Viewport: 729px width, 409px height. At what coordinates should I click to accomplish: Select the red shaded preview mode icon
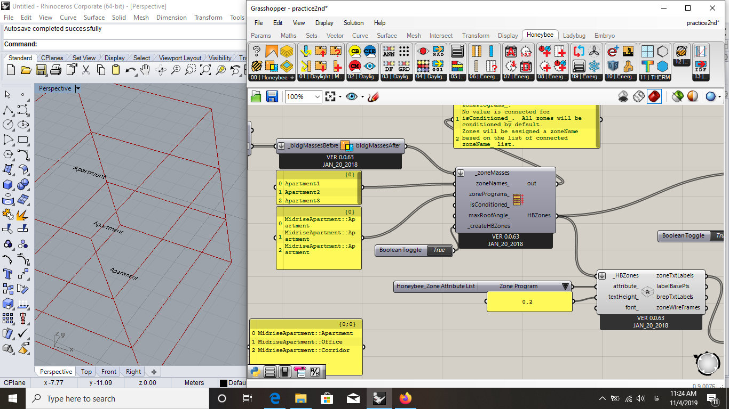[654, 96]
